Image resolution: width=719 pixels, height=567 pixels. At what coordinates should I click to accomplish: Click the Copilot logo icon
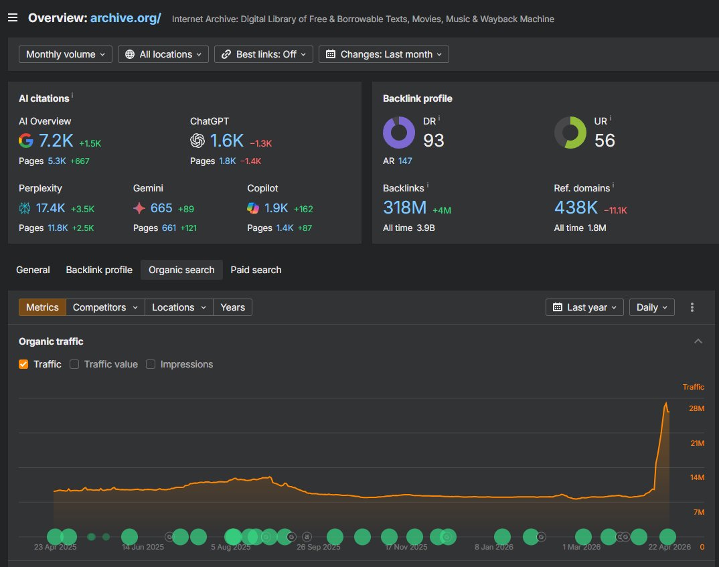(253, 209)
